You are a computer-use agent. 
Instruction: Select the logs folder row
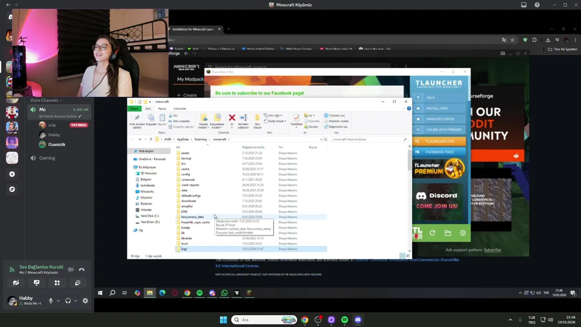coord(251,249)
